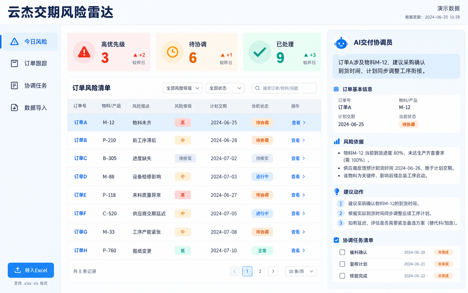Expand 订单H row via its chevron arrow
468x293 pixels.
point(304,250)
